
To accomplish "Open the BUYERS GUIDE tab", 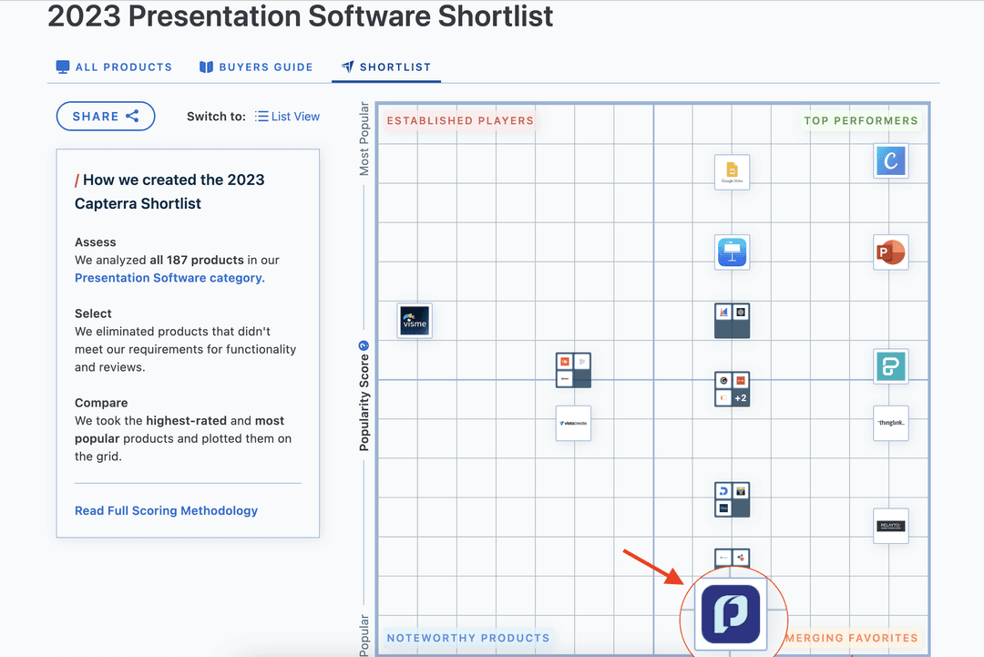I will click(x=256, y=67).
